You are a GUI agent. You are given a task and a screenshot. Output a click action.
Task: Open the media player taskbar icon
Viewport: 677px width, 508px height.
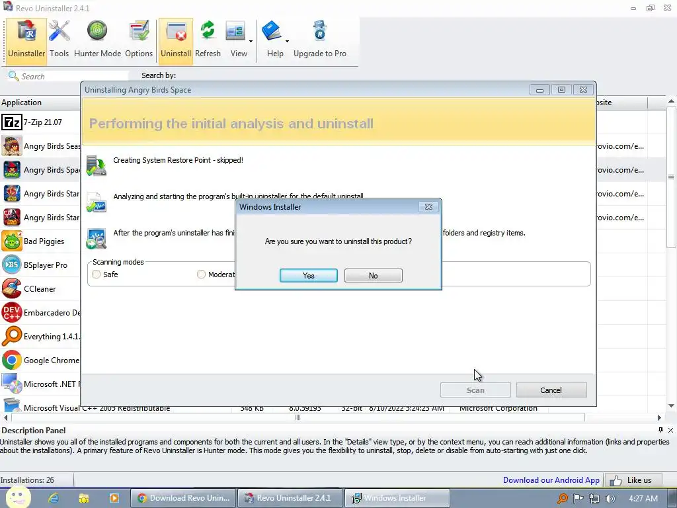tap(114, 498)
